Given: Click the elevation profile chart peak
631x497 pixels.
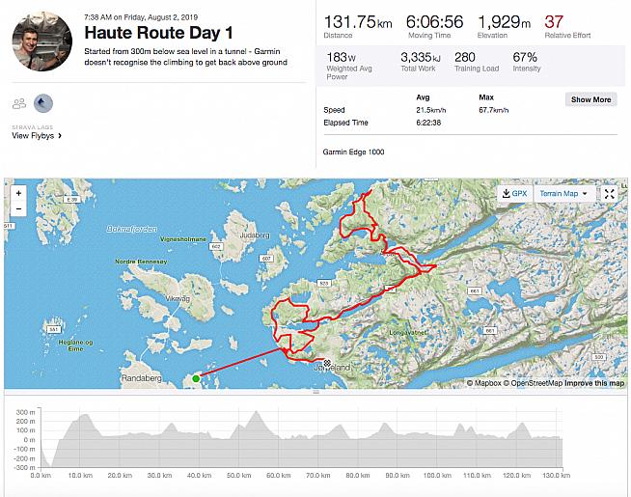Looking at the screenshot, I should point(257,415).
